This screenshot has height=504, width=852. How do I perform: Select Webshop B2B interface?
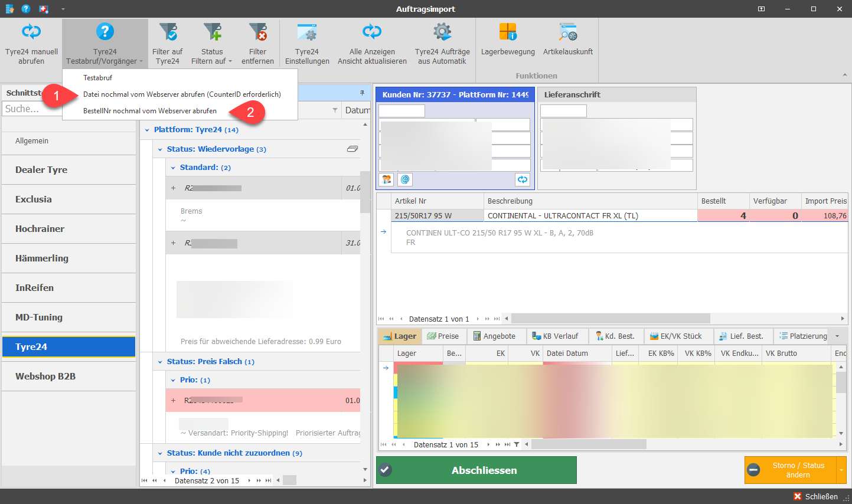coord(68,377)
